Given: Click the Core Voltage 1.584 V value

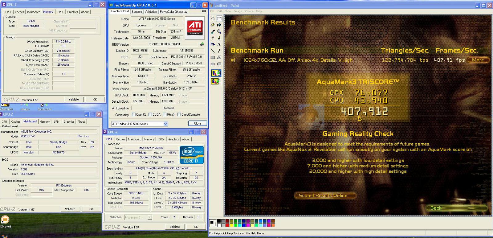Looking at the screenshot, I should pos(169,162).
